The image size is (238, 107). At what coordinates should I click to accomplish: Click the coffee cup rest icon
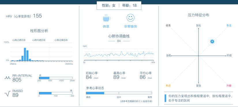coord(107,18)
